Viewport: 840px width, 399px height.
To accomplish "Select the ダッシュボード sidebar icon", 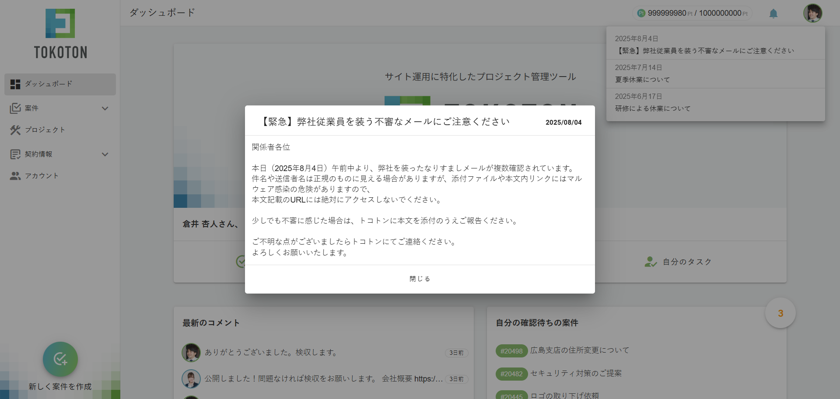I will 16,84.
